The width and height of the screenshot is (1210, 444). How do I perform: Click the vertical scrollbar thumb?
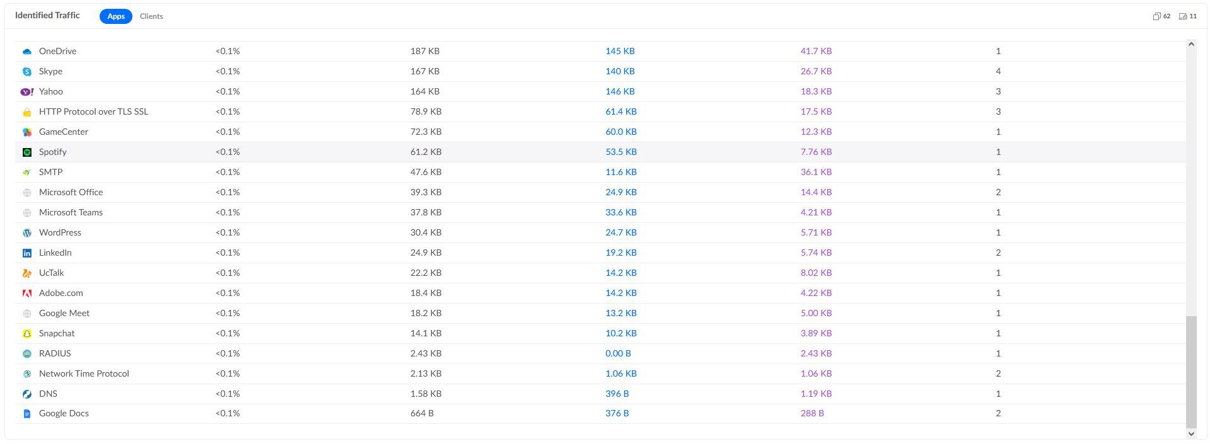coord(1191,372)
